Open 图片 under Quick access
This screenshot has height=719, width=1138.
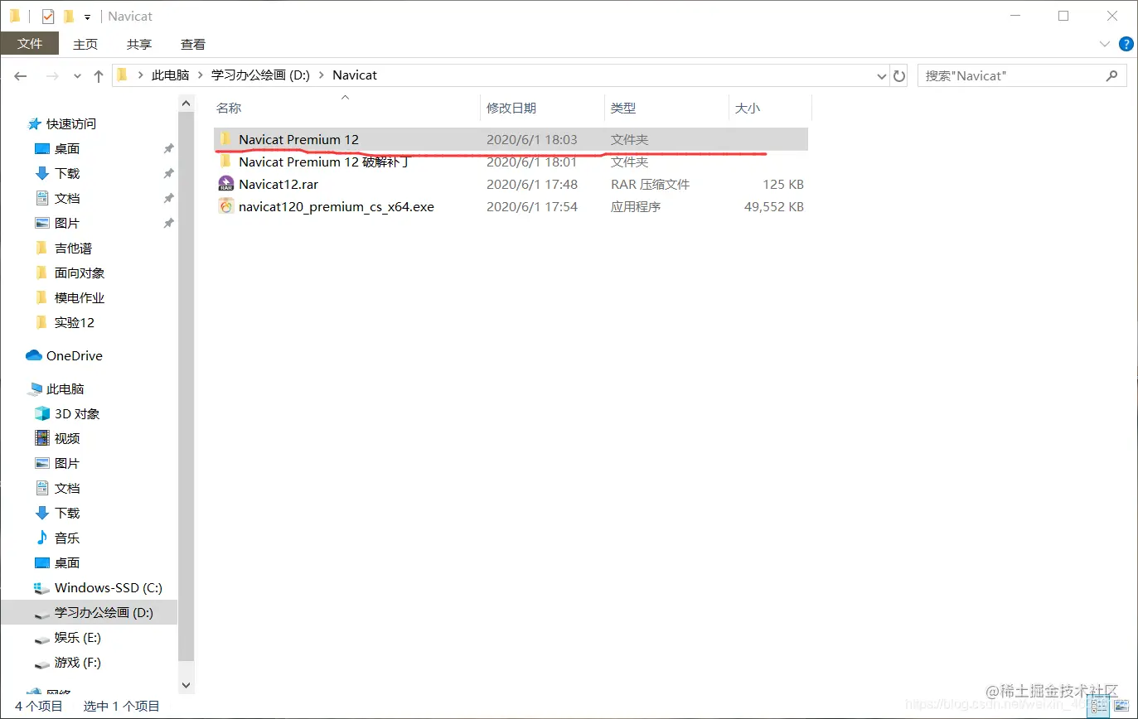(67, 224)
